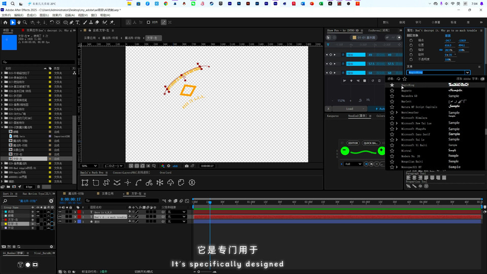487x274 pixels.
Task: Switch to the Kangaroo tab
Action: coord(333,116)
